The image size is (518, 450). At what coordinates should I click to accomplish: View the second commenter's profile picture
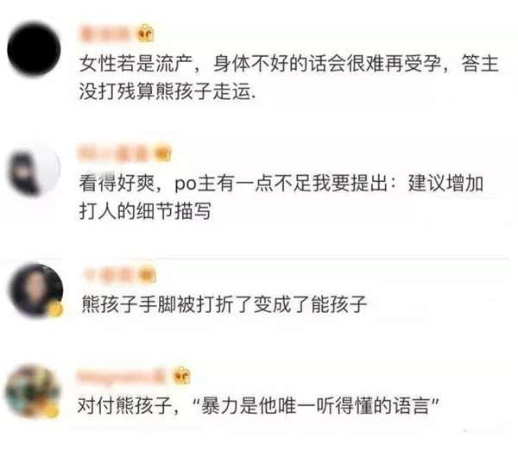pyautogui.click(x=34, y=171)
